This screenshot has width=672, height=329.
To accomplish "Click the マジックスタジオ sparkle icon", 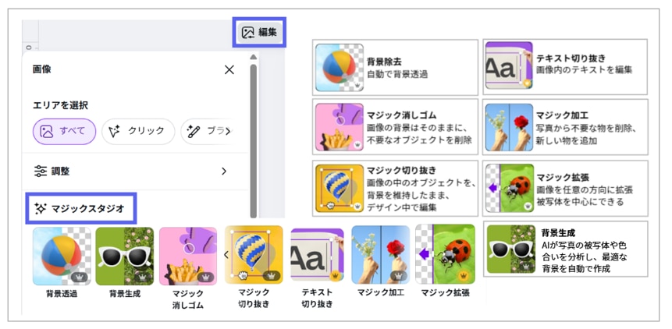I will pos(41,208).
